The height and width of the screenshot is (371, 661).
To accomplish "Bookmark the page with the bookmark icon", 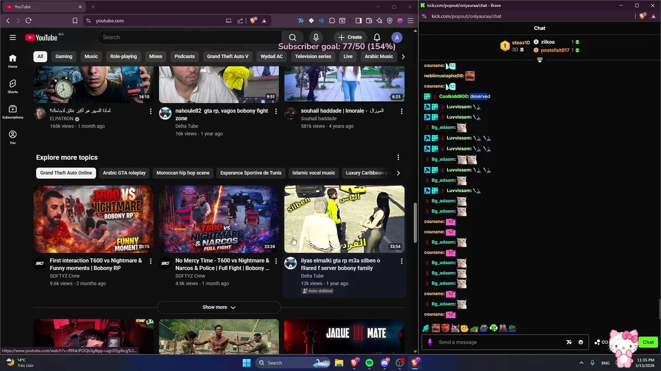I will click(75, 21).
